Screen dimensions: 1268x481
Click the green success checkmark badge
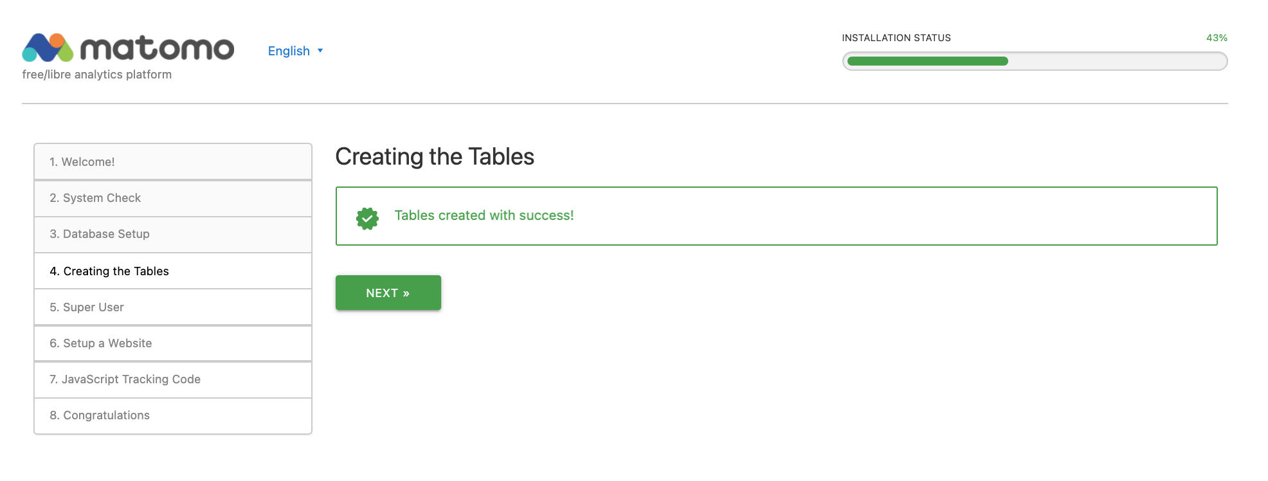coord(367,219)
